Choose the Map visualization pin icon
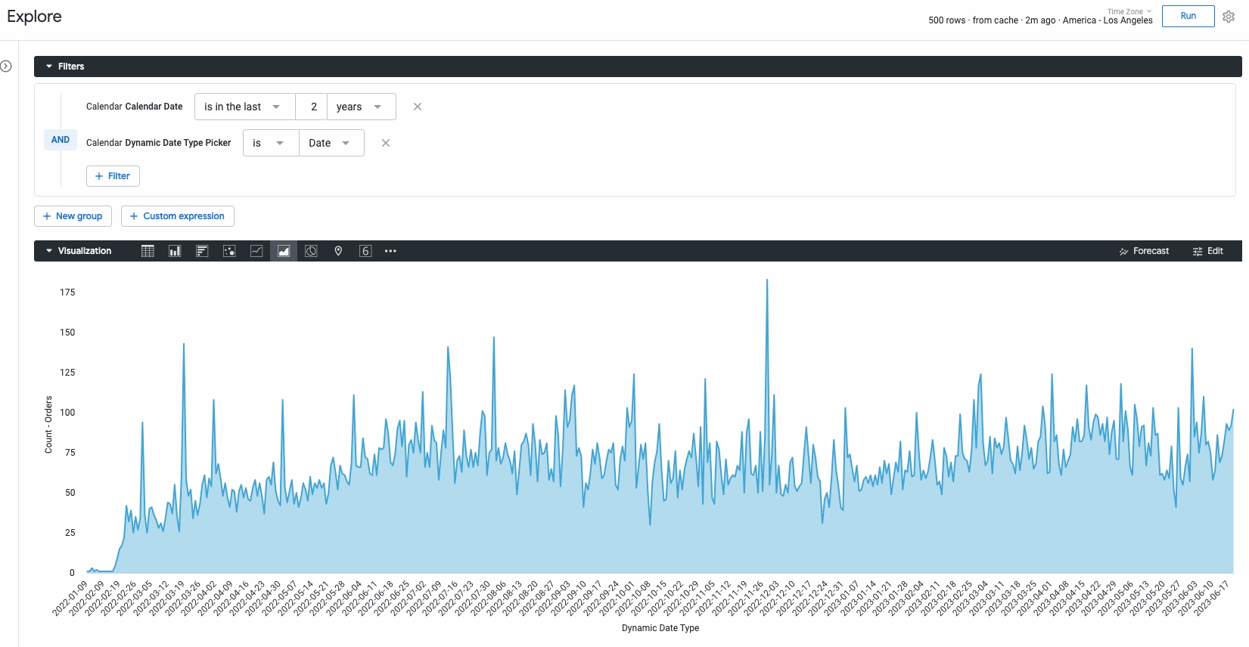This screenshot has height=647, width=1249. click(338, 251)
